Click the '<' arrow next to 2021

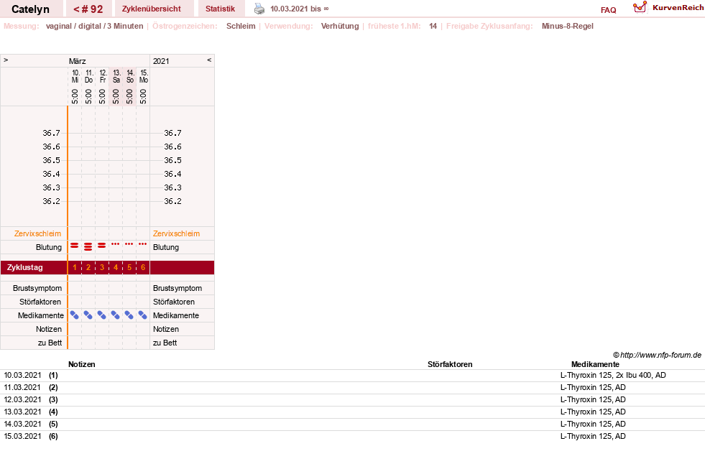[x=209, y=60]
